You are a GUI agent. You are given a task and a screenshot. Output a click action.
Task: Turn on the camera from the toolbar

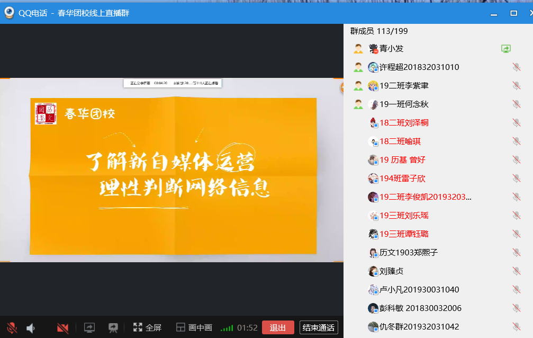(62, 328)
